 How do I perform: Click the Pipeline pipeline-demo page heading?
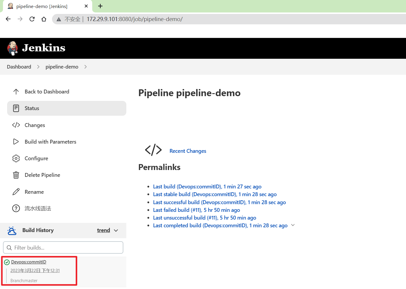coord(189,93)
